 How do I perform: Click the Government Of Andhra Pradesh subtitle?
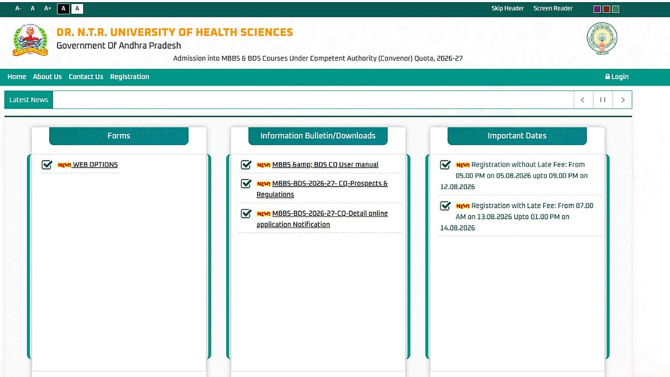[119, 46]
